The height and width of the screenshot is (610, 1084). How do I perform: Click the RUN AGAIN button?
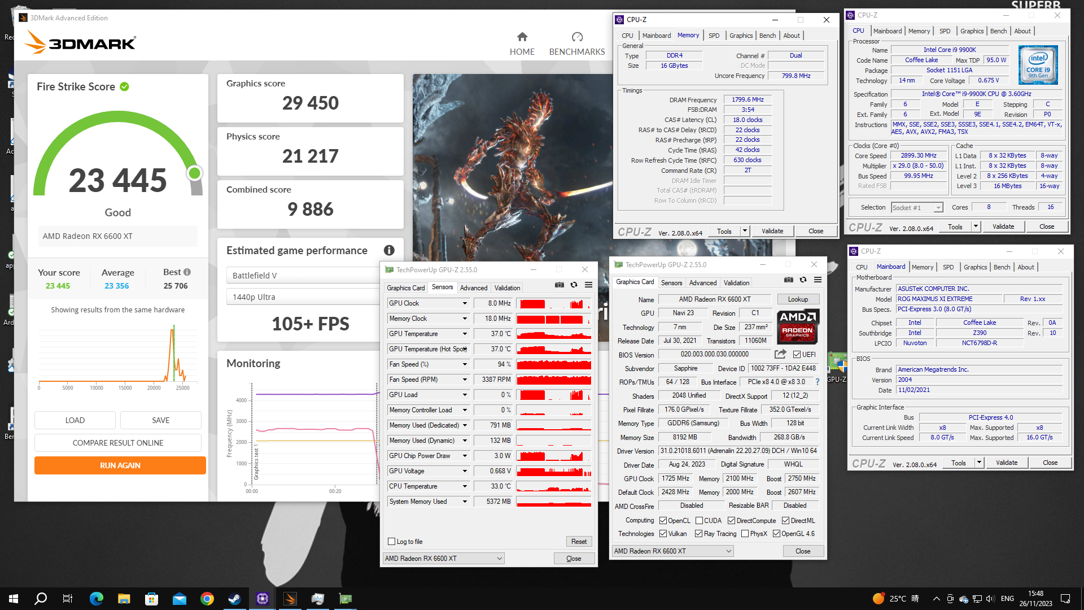(x=120, y=465)
